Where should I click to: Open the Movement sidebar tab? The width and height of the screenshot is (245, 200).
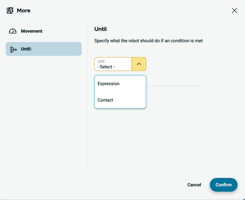point(32,31)
